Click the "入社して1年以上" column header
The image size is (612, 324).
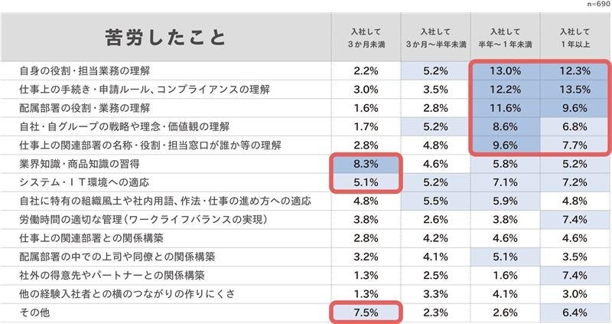(574, 38)
